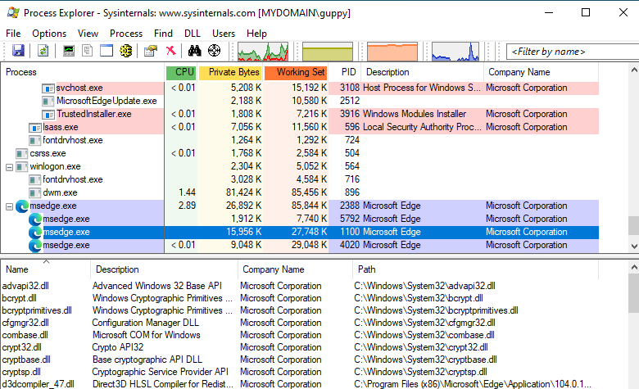Click the yellow commit history graph
639x389 pixels.
point(328,52)
